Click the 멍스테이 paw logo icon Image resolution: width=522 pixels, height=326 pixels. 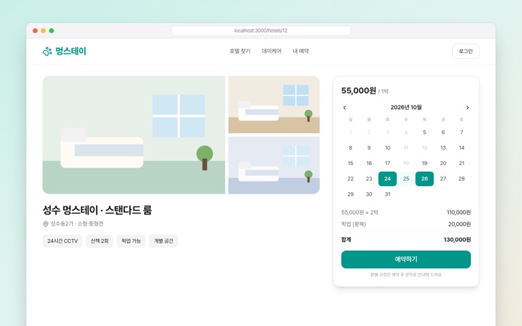tap(48, 51)
